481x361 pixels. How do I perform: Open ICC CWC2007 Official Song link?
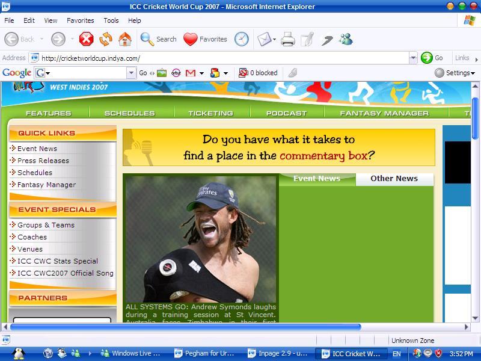66,273
